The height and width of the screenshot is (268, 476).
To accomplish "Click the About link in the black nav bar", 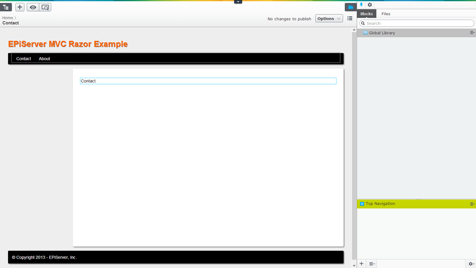I will click(44, 59).
